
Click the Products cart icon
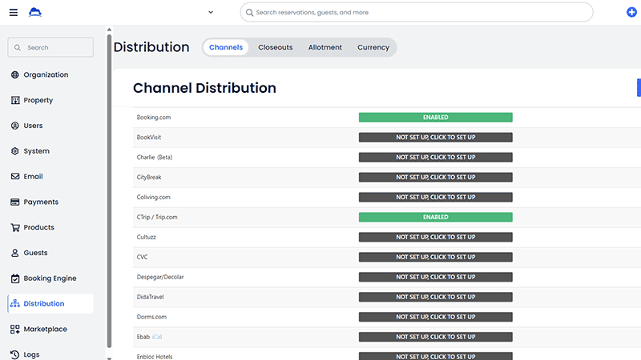15,227
